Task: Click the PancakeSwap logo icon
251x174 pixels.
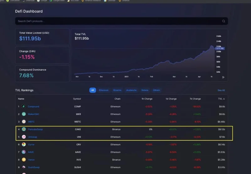Action: (x=24, y=129)
